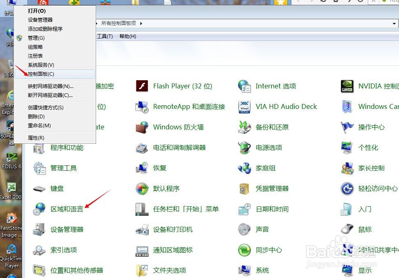This screenshot has height=278, width=399.
Task: Open 位置和其他传感器 link
Action: [77, 271]
